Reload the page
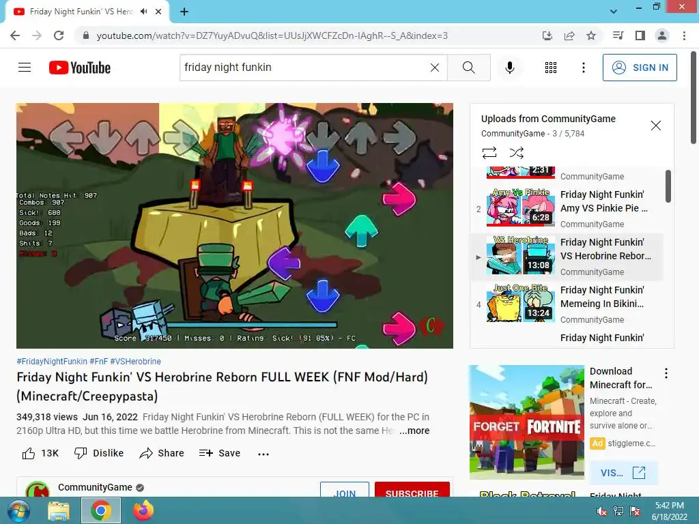Screen dimensions: 699x524 59,35
